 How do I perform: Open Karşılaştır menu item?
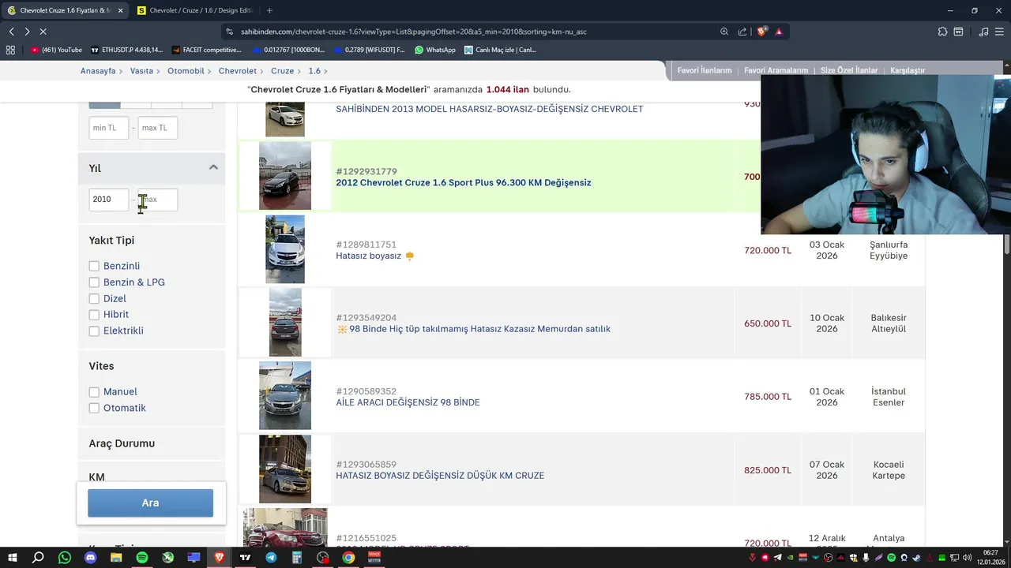[908, 70]
